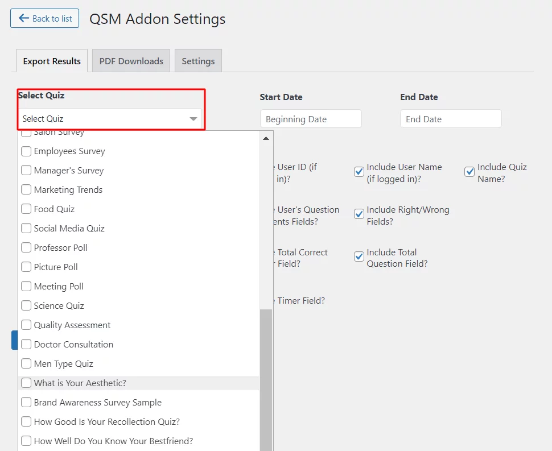Uncheck Include Right/Wrong Fields? checkbox

(x=359, y=214)
